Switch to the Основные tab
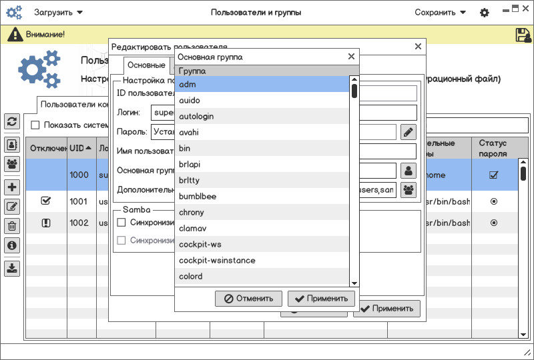This screenshot has height=360, width=534. (146, 65)
